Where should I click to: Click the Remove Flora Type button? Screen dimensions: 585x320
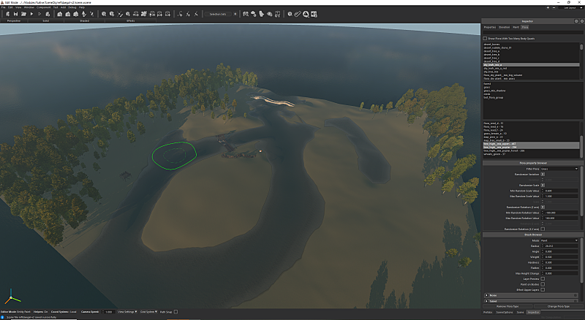(507, 307)
